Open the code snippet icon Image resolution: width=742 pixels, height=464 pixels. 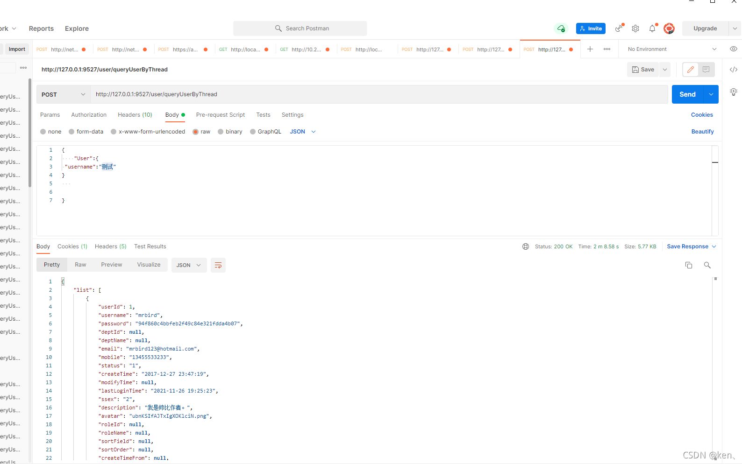pyautogui.click(x=734, y=70)
